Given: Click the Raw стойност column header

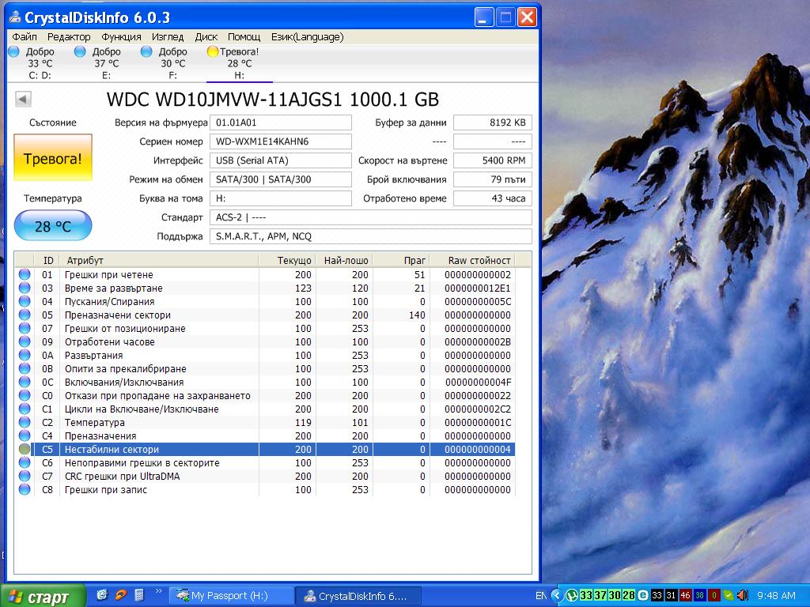Looking at the screenshot, I should 479,260.
